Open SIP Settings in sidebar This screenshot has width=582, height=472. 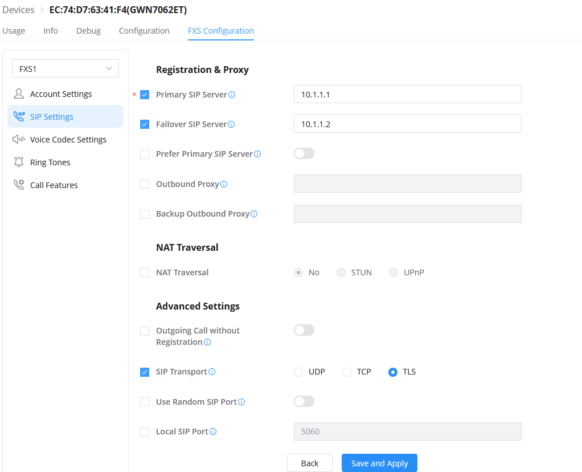pyautogui.click(x=65, y=116)
